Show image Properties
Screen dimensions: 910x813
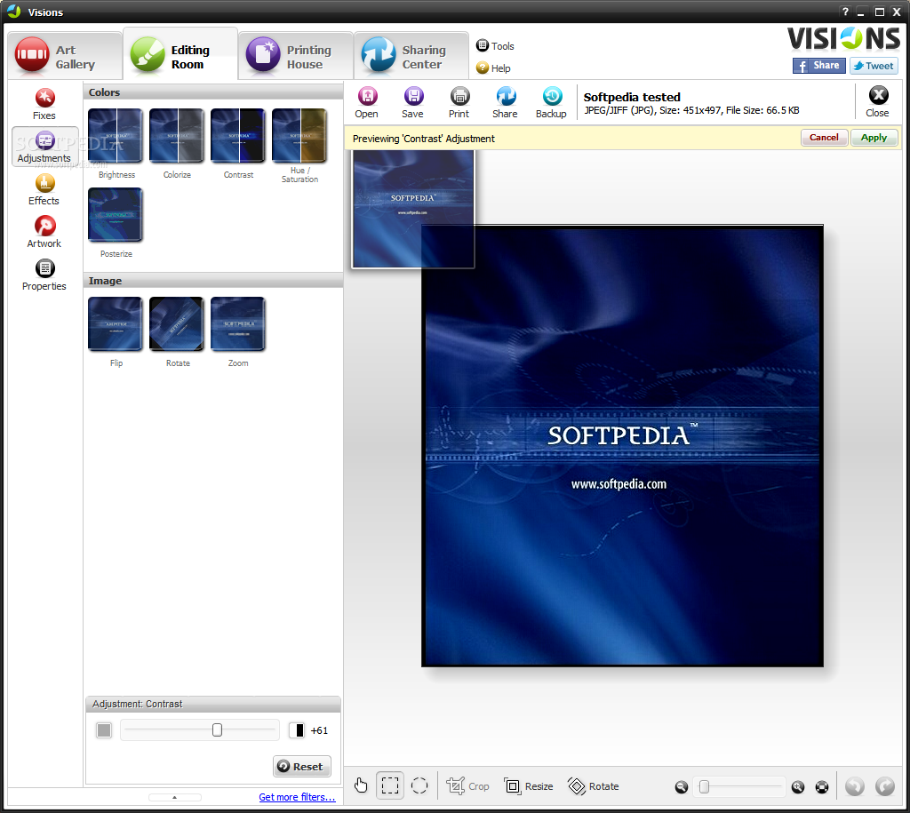[x=44, y=275]
